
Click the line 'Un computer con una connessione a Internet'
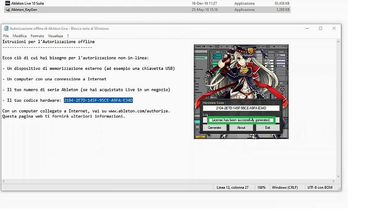coord(54,79)
